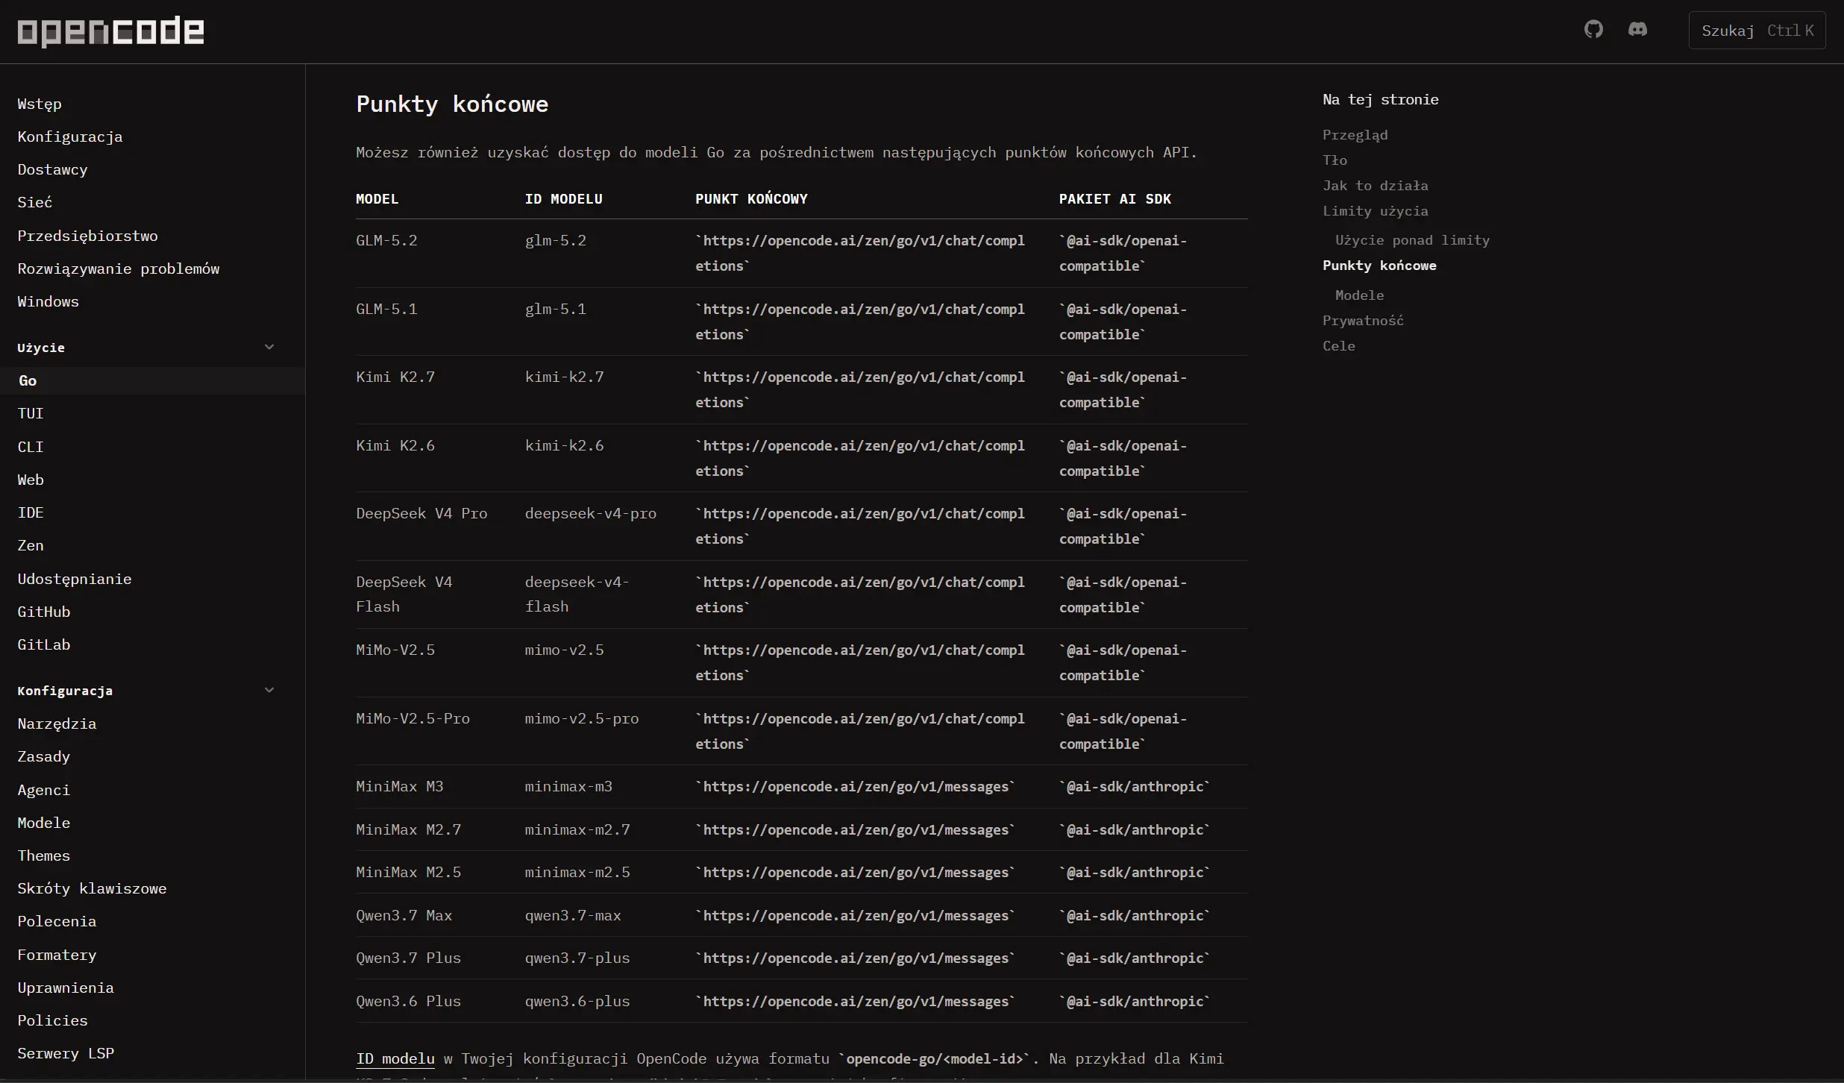
Task: Select TUI in the sidebar
Action: tap(31, 413)
